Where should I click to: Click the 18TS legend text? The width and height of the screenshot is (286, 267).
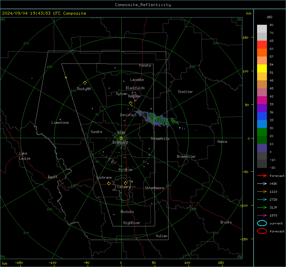(x=273, y=216)
